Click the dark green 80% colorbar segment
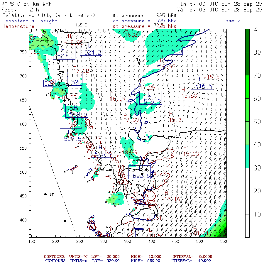264x264 pixels. [x=248, y=52]
